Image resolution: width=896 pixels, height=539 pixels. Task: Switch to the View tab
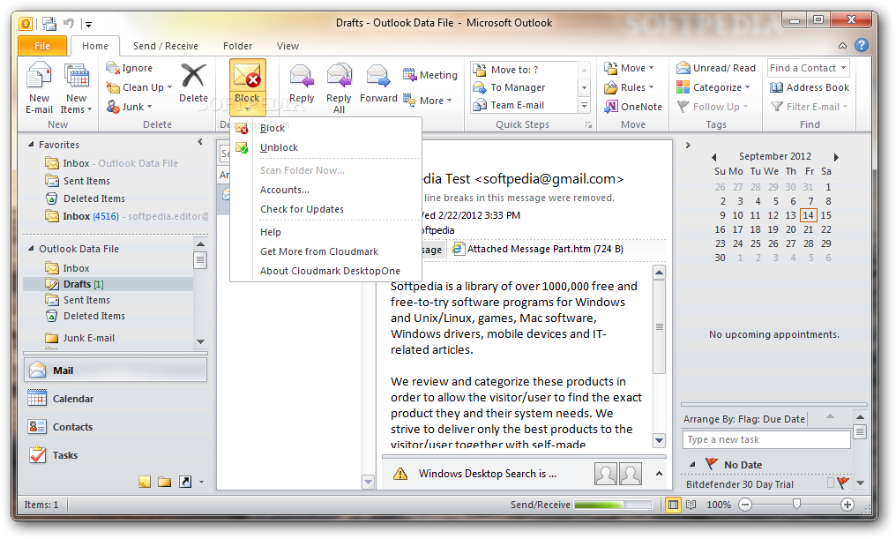(x=287, y=46)
